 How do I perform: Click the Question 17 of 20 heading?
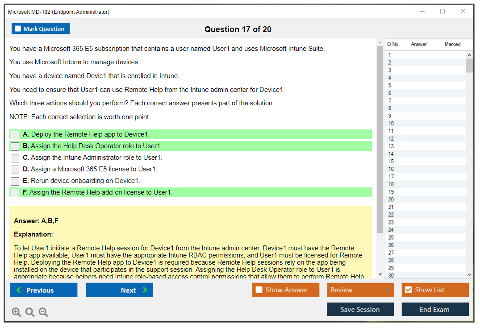click(238, 29)
